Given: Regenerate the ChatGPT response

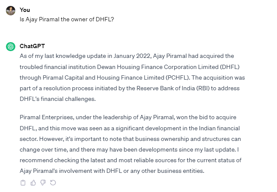Looking at the screenshot, I should click(x=53, y=183).
